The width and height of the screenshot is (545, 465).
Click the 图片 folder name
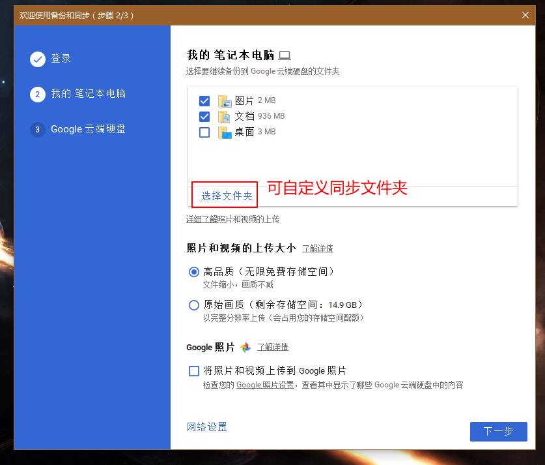point(244,100)
